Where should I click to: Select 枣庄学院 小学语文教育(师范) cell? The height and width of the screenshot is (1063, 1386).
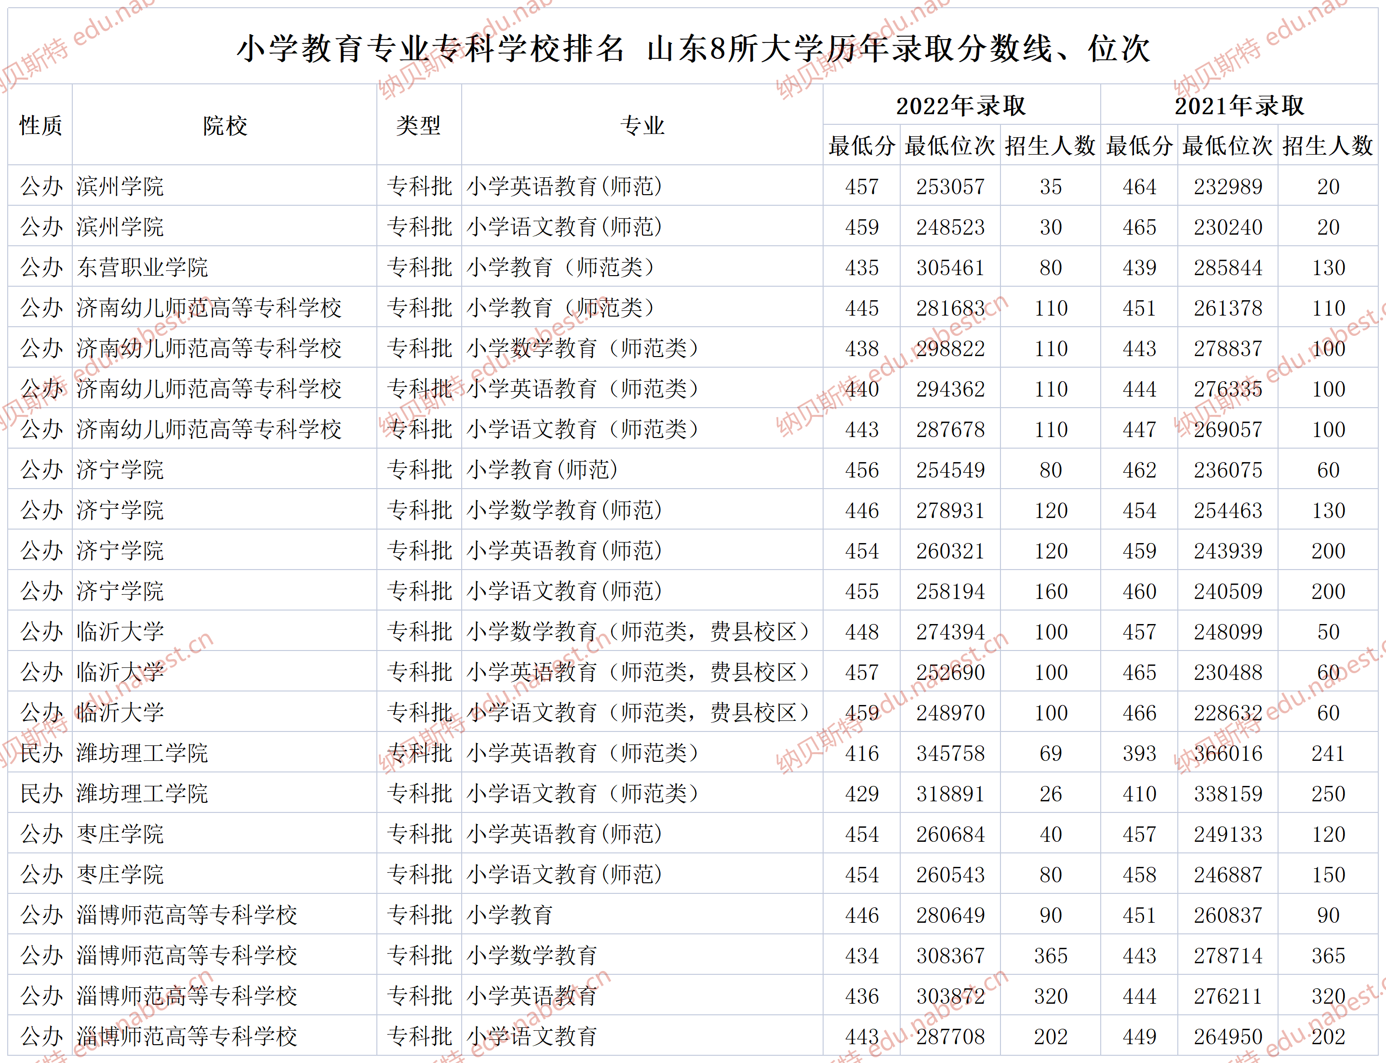564,875
